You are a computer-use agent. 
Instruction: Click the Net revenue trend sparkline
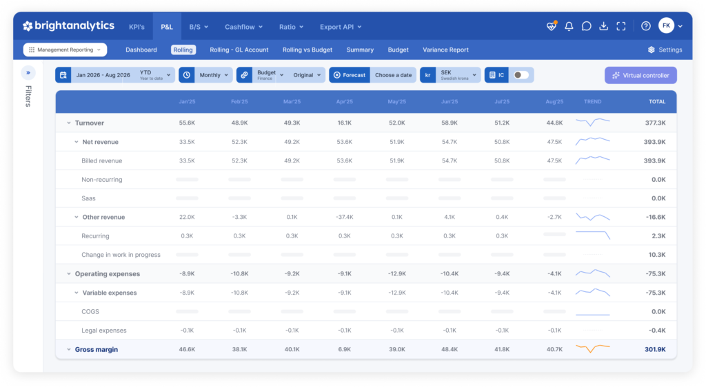click(592, 142)
